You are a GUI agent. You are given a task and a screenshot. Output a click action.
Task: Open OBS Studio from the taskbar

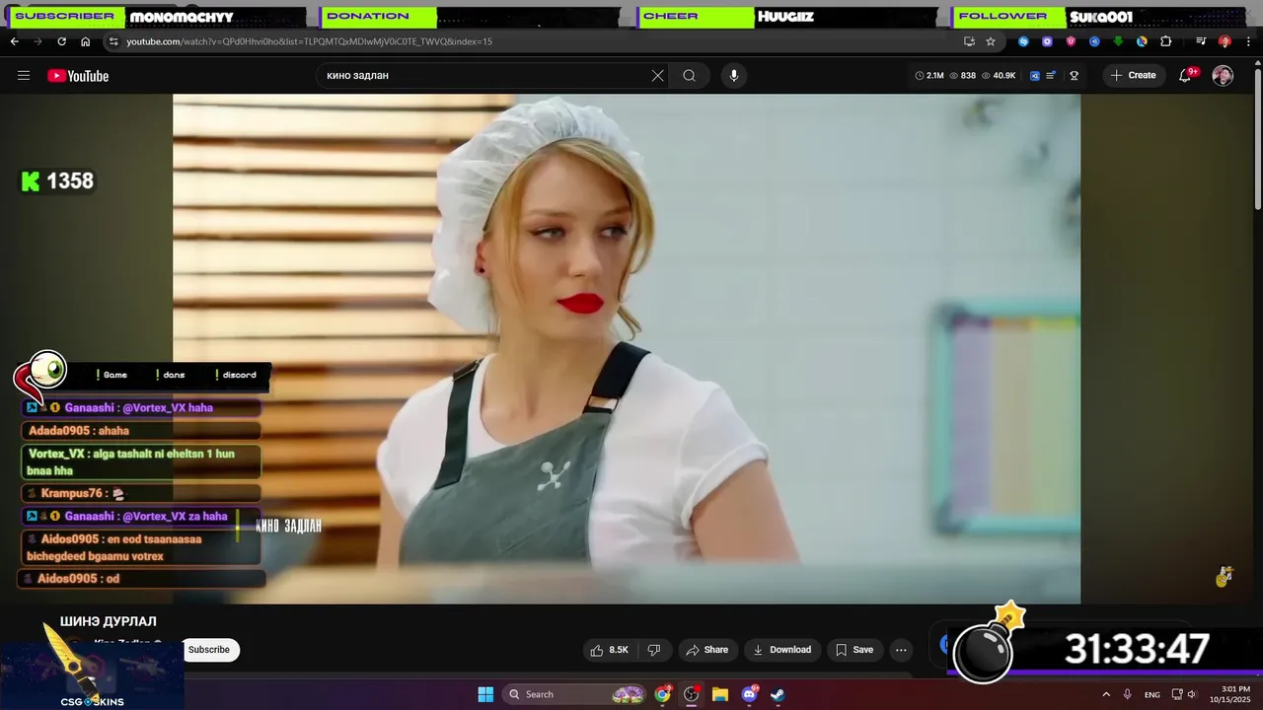(692, 694)
